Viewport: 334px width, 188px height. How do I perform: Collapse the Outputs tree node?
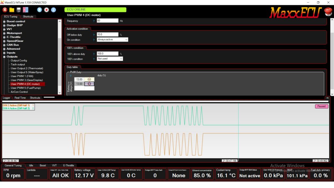pyautogui.click(x=4, y=57)
